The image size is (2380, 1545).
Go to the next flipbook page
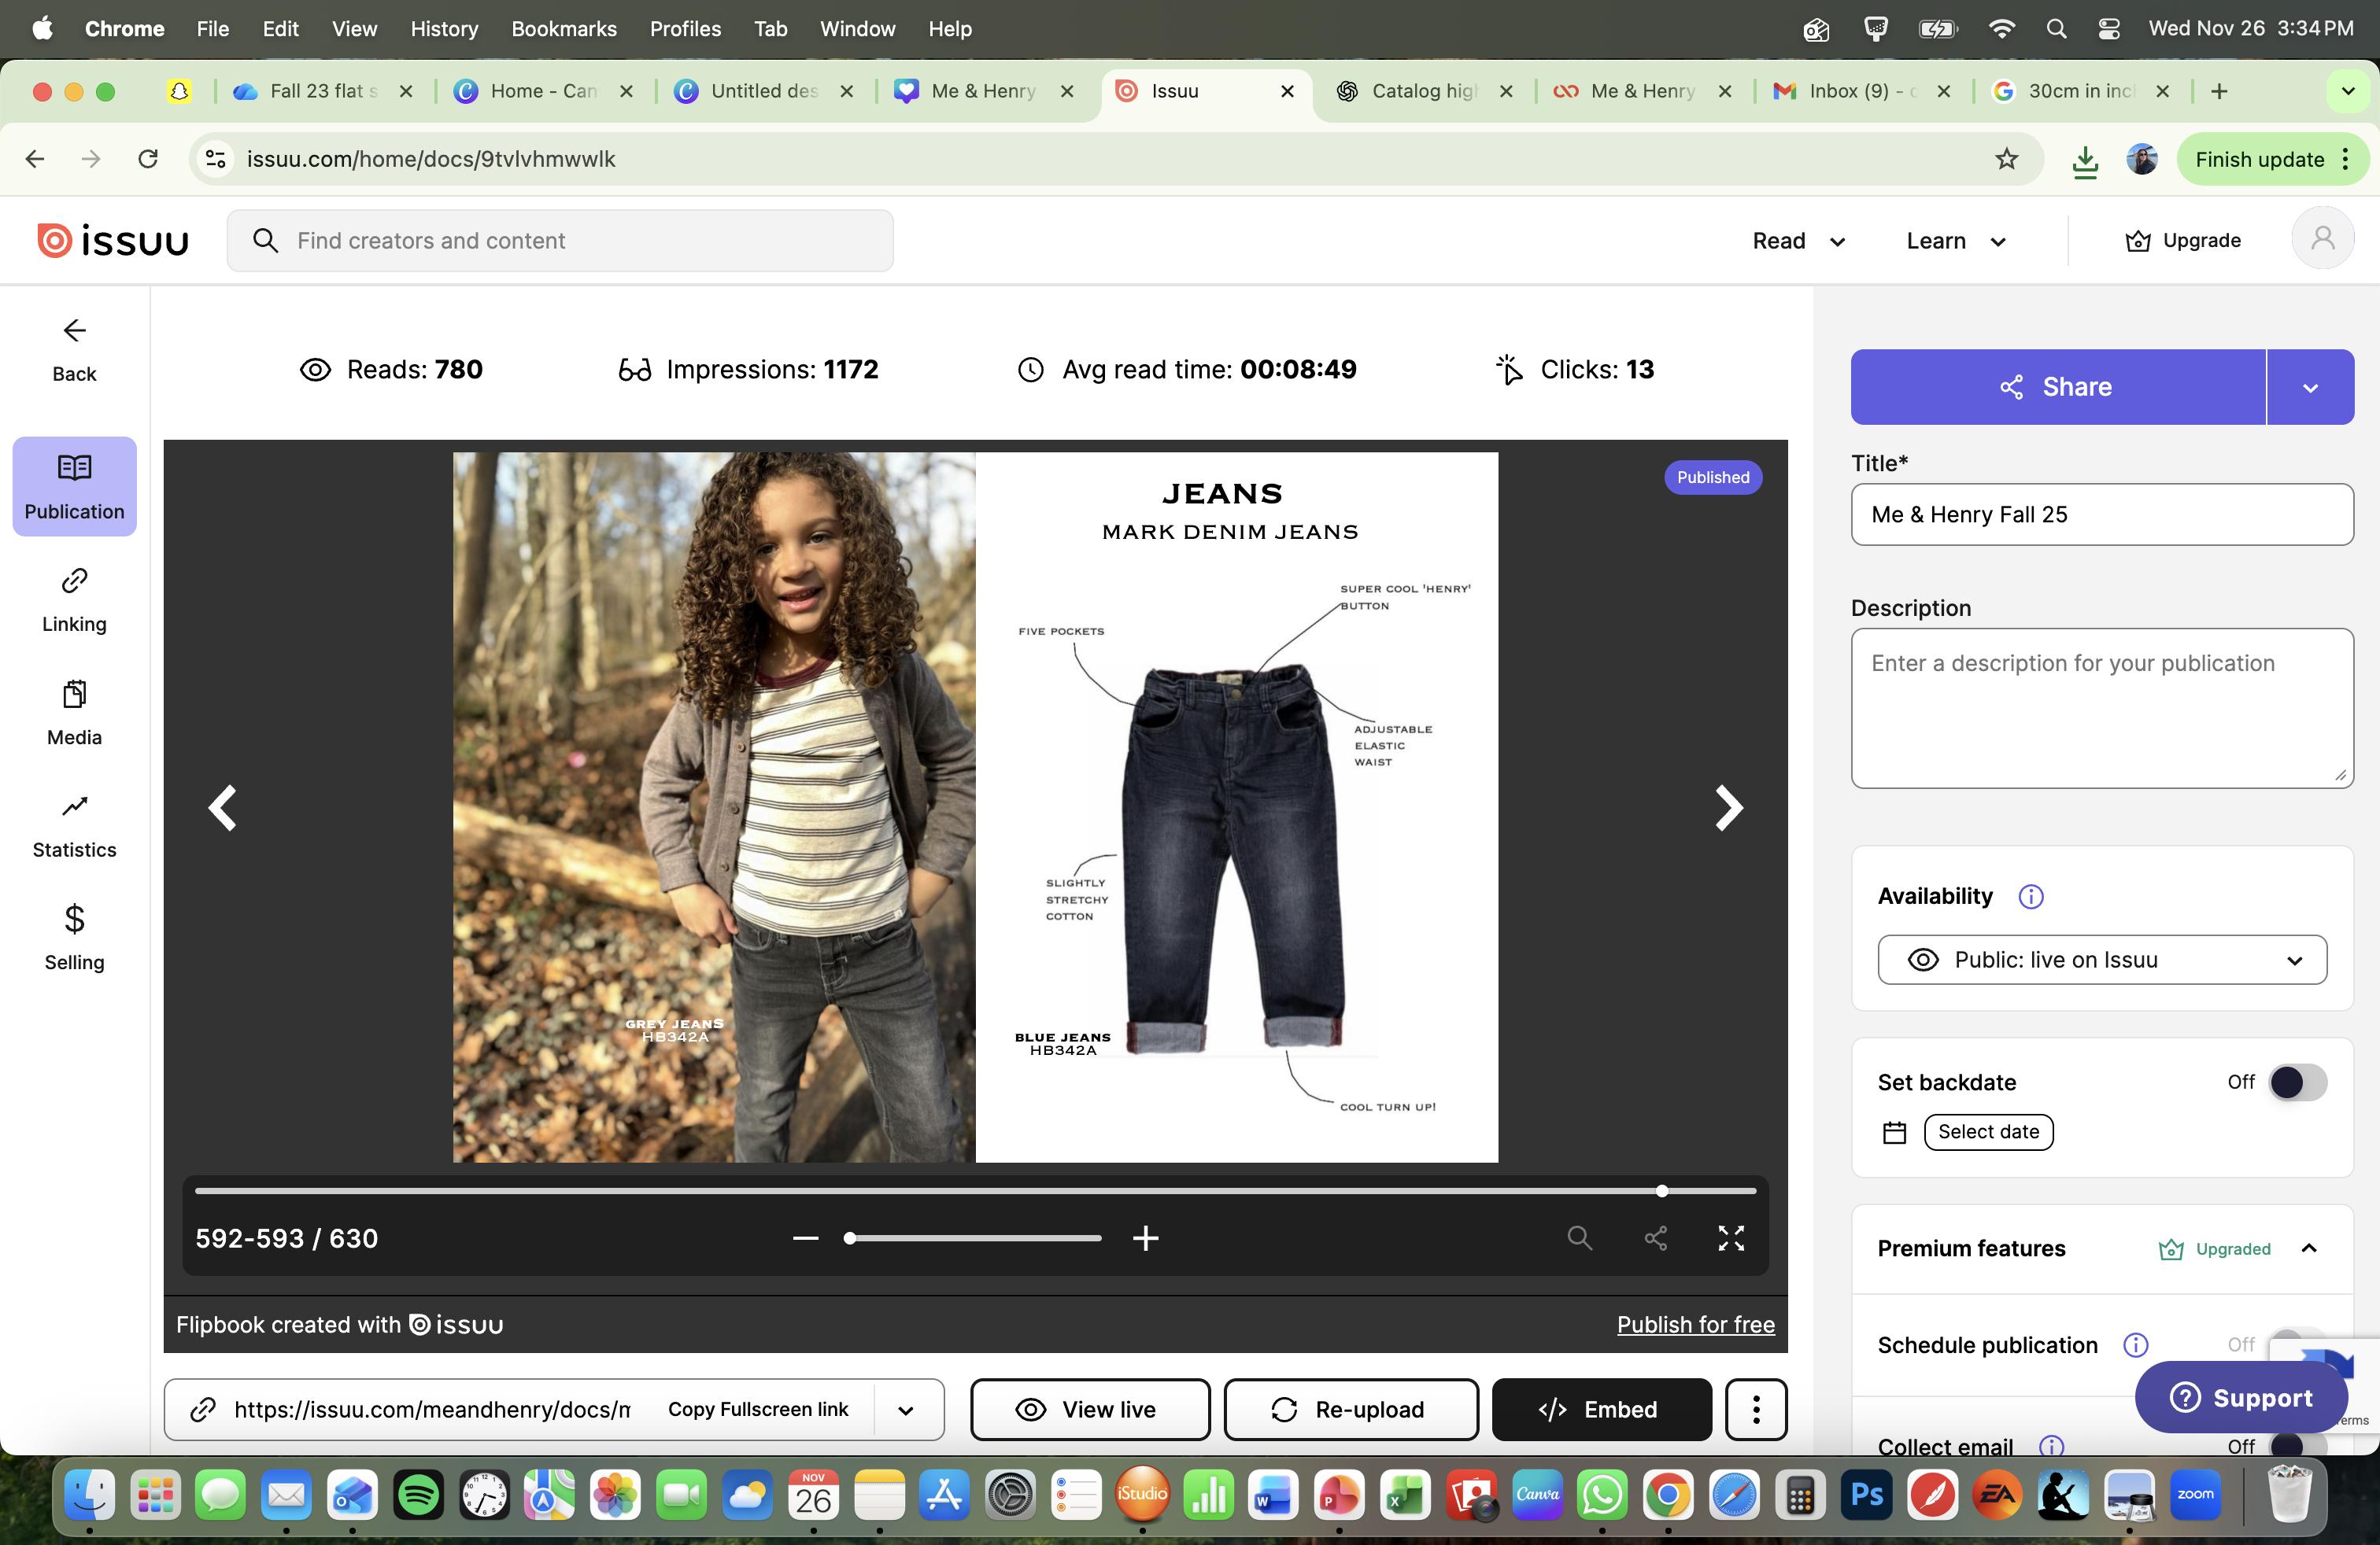point(1729,807)
